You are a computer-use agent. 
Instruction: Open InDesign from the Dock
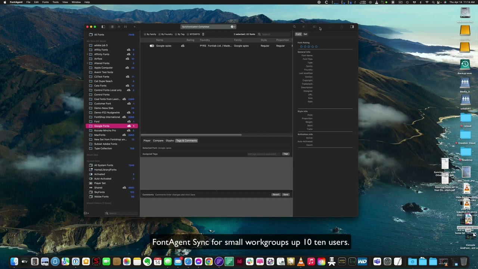tap(239, 262)
